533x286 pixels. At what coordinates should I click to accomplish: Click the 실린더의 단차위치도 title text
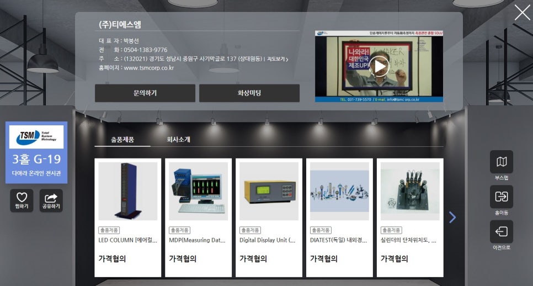point(408,240)
